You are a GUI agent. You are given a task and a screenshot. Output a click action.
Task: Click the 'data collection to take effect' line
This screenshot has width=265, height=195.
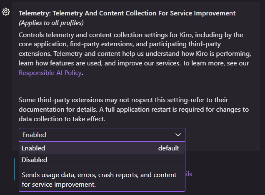[62, 119]
